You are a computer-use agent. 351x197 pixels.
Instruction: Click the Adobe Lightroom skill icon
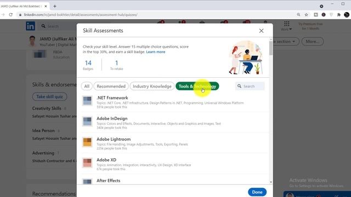point(87,142)
